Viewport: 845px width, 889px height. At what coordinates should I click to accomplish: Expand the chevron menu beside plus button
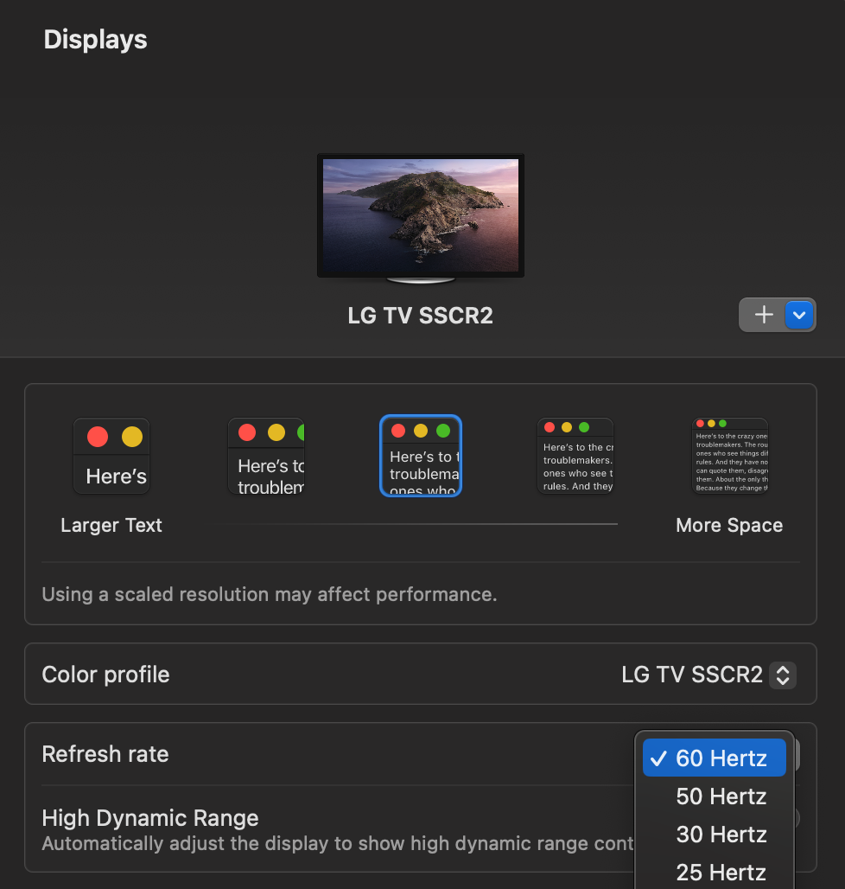(x=800, y=315)
